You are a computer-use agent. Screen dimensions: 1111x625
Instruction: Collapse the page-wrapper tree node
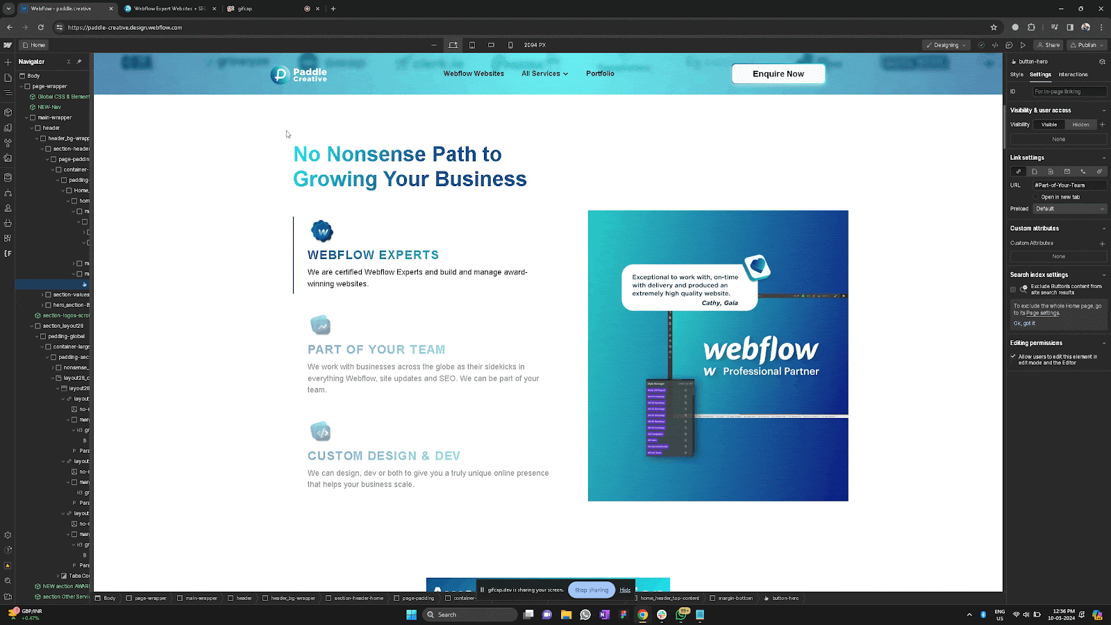[22, 87]
